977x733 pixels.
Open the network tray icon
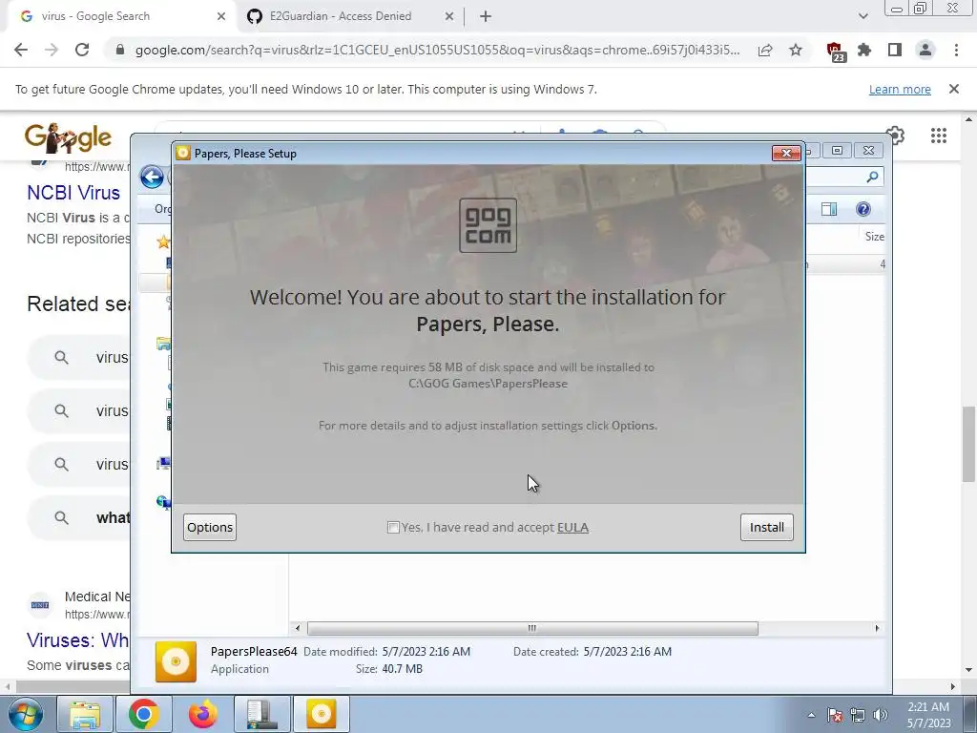tap(858, 715)
